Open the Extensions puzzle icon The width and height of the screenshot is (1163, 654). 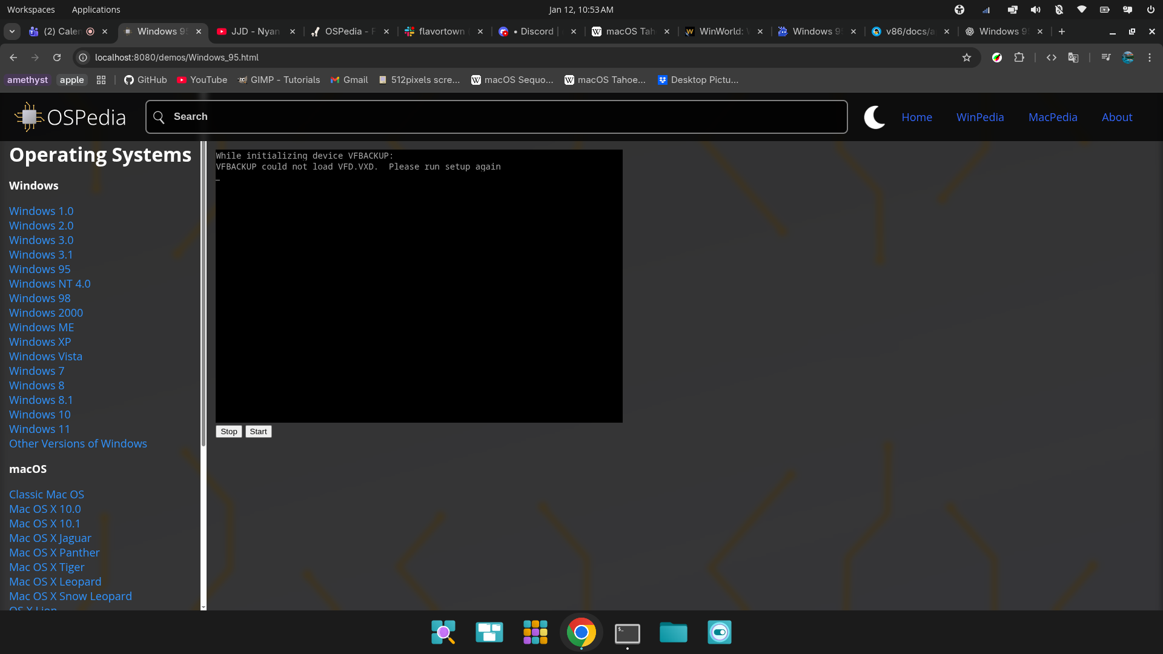point(1019,58)
